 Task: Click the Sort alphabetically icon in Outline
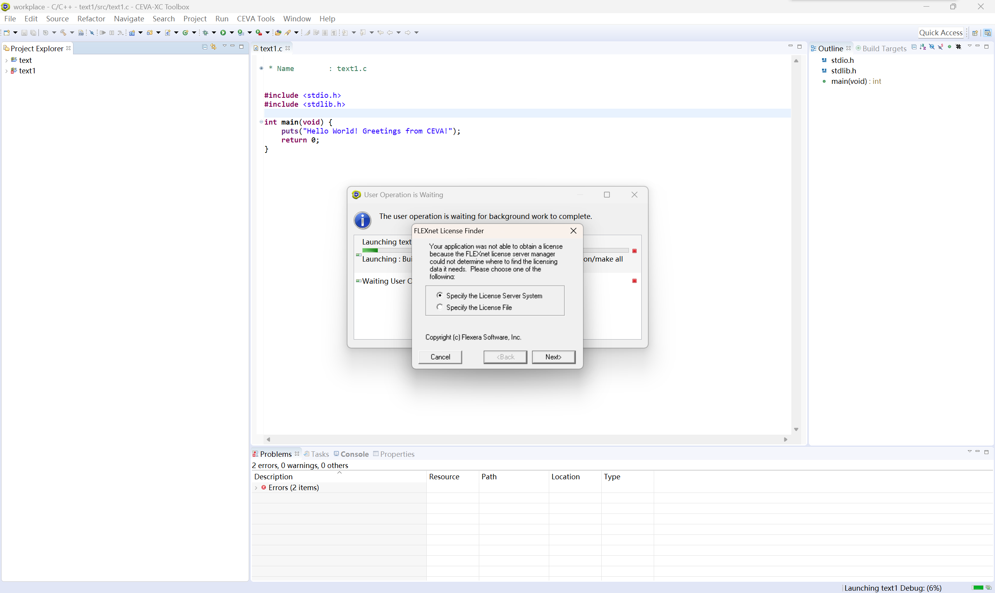tap(923, 47)
